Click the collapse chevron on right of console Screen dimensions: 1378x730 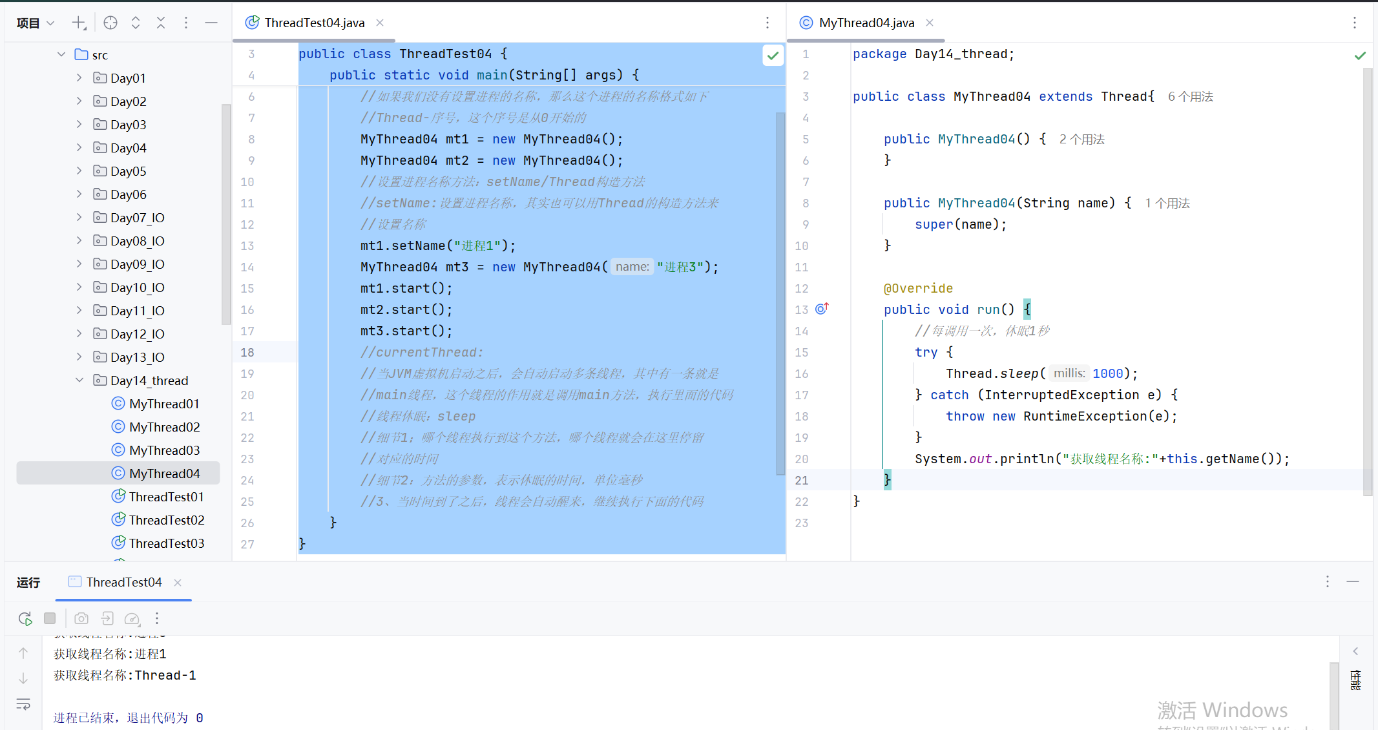[1355, 651]
